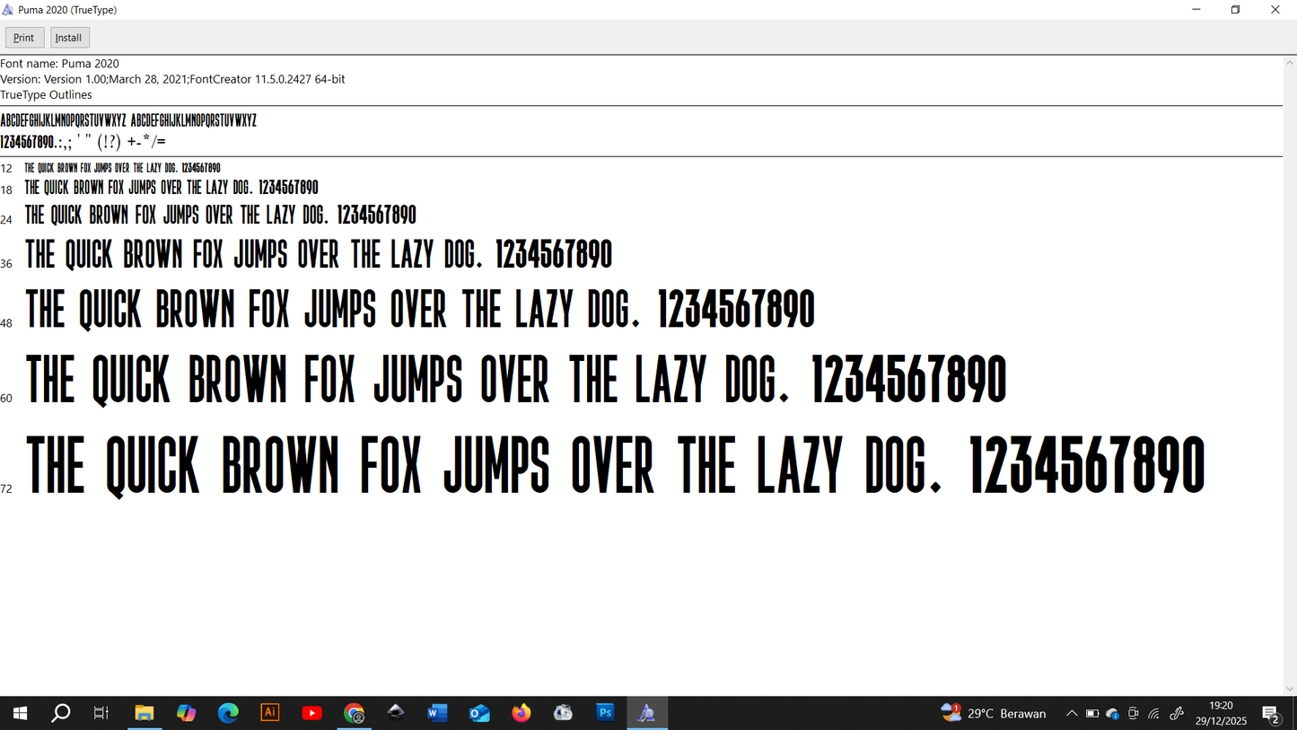Open File Explorer from the taskbar

(145, 713)
